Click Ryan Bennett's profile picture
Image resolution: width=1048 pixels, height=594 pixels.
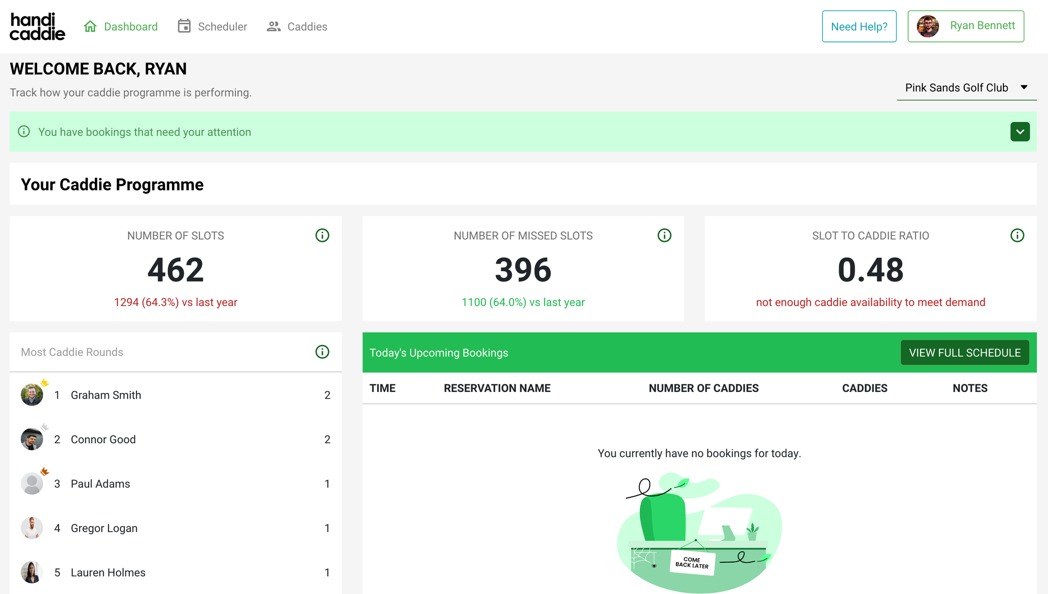(x=927, y=26)
